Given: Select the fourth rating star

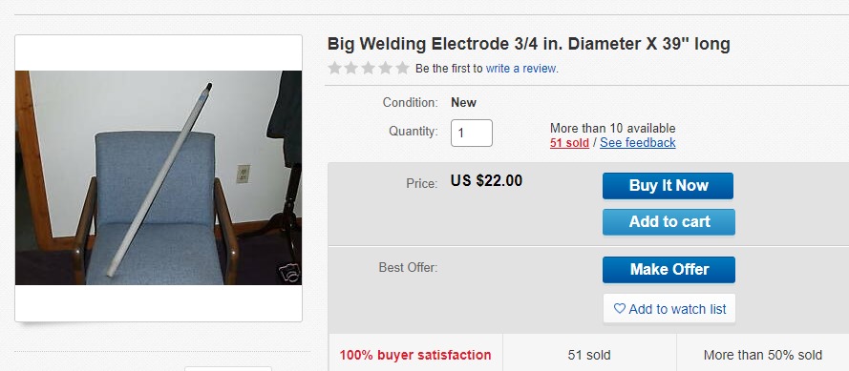Looking at the screenshot, I should [x=385, y=68].
